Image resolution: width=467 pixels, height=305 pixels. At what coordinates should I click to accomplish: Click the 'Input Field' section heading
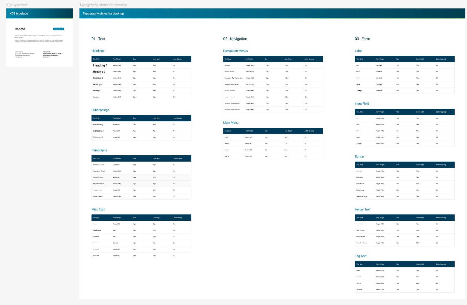361,104
